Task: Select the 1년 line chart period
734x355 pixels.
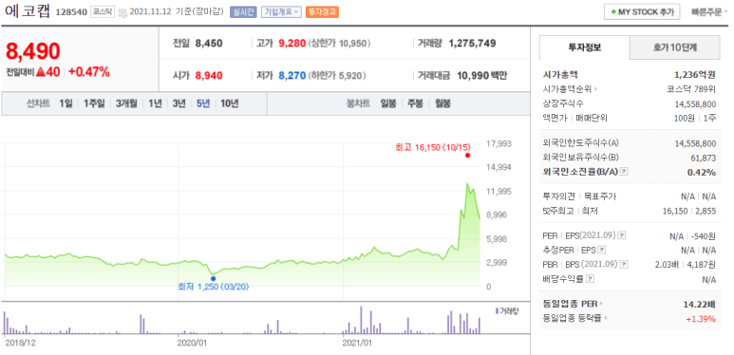Action: 155,103
